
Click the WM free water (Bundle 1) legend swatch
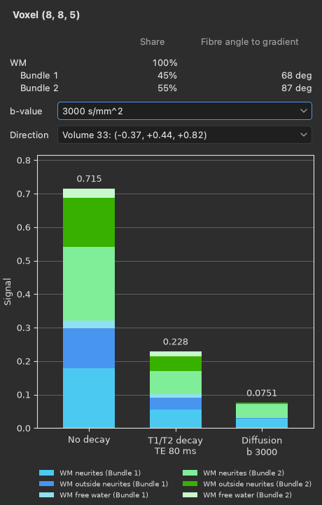(47, 494)
